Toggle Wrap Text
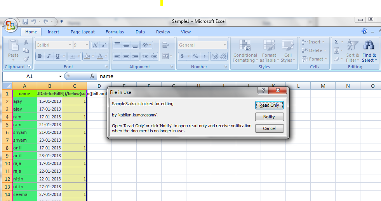 tap(165, 45)
